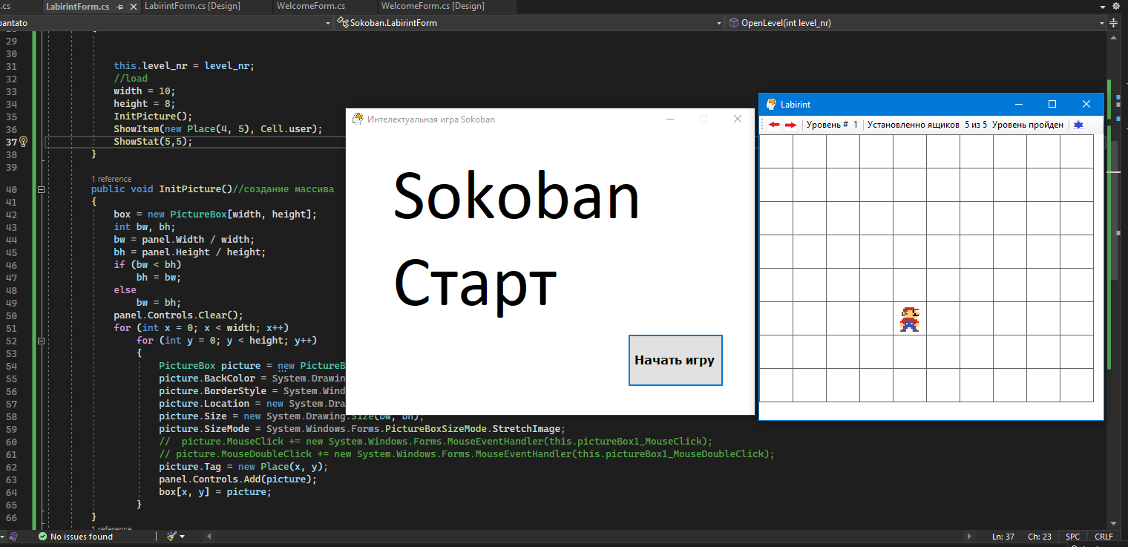Minimize the Labirint window
1128x547 pixels.
[1019, 105]
